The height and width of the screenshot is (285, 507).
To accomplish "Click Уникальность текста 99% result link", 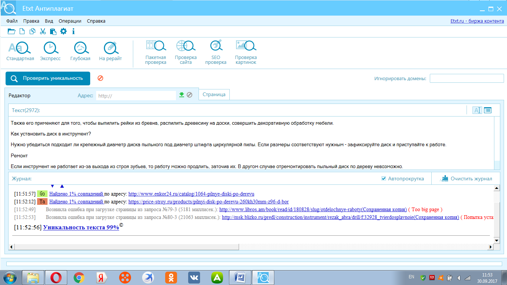I will tap(81, 227).
